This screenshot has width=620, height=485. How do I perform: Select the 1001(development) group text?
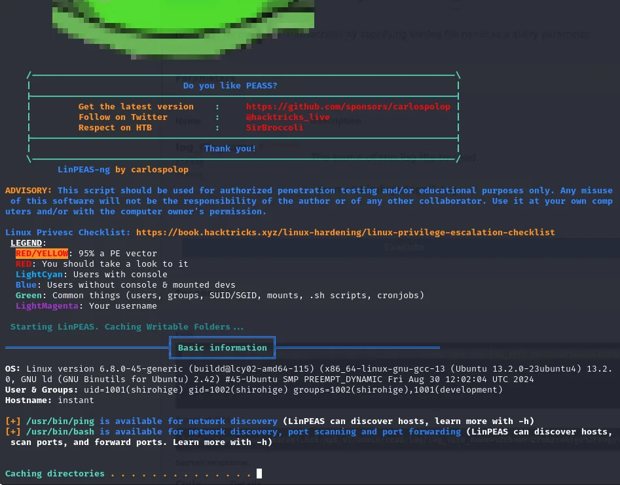[458, 389]
